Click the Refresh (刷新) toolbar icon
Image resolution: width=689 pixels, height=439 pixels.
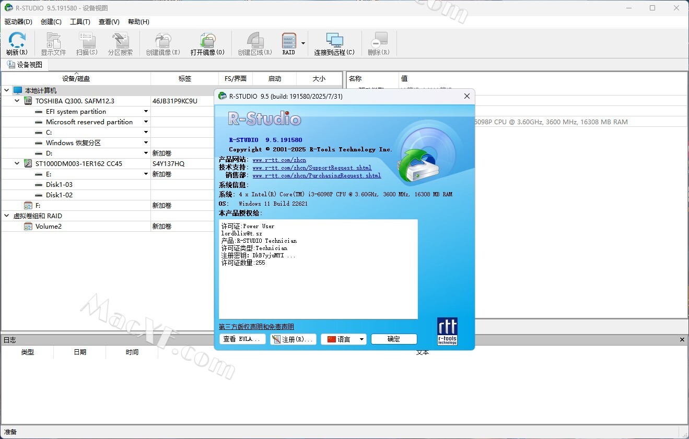[17, 41]
